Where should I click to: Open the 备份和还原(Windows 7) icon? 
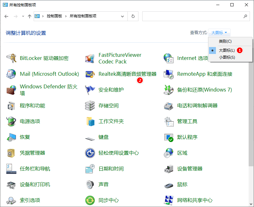[x=169, y=90]
